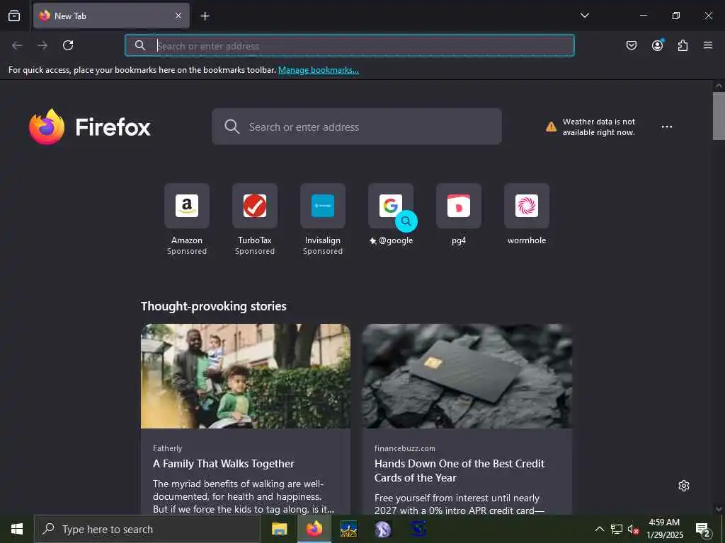Open the notification center icon

(x=703, y=530)
